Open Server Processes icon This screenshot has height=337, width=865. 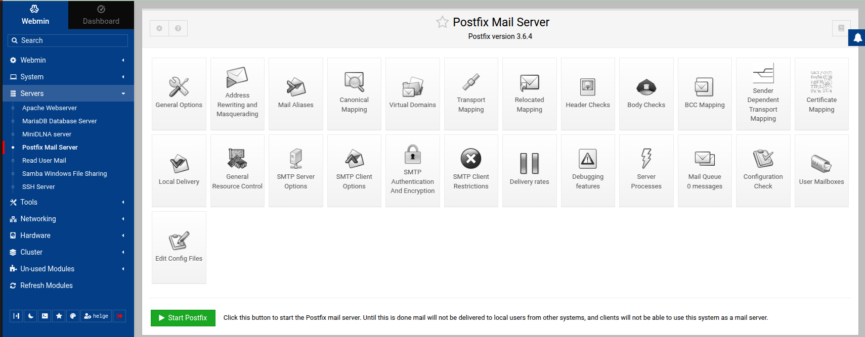(x=646, y=170)
